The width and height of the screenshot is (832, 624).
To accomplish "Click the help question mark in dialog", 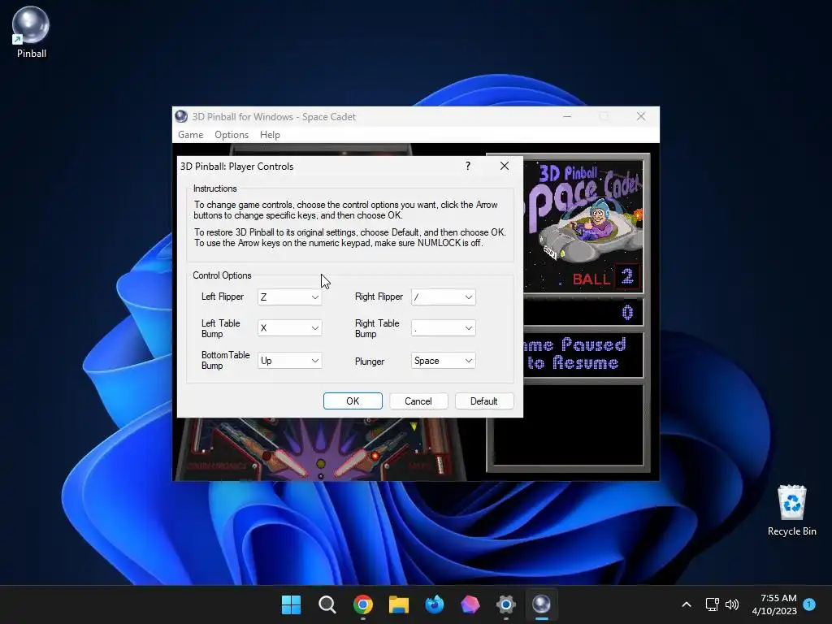I will pos(467,166).
